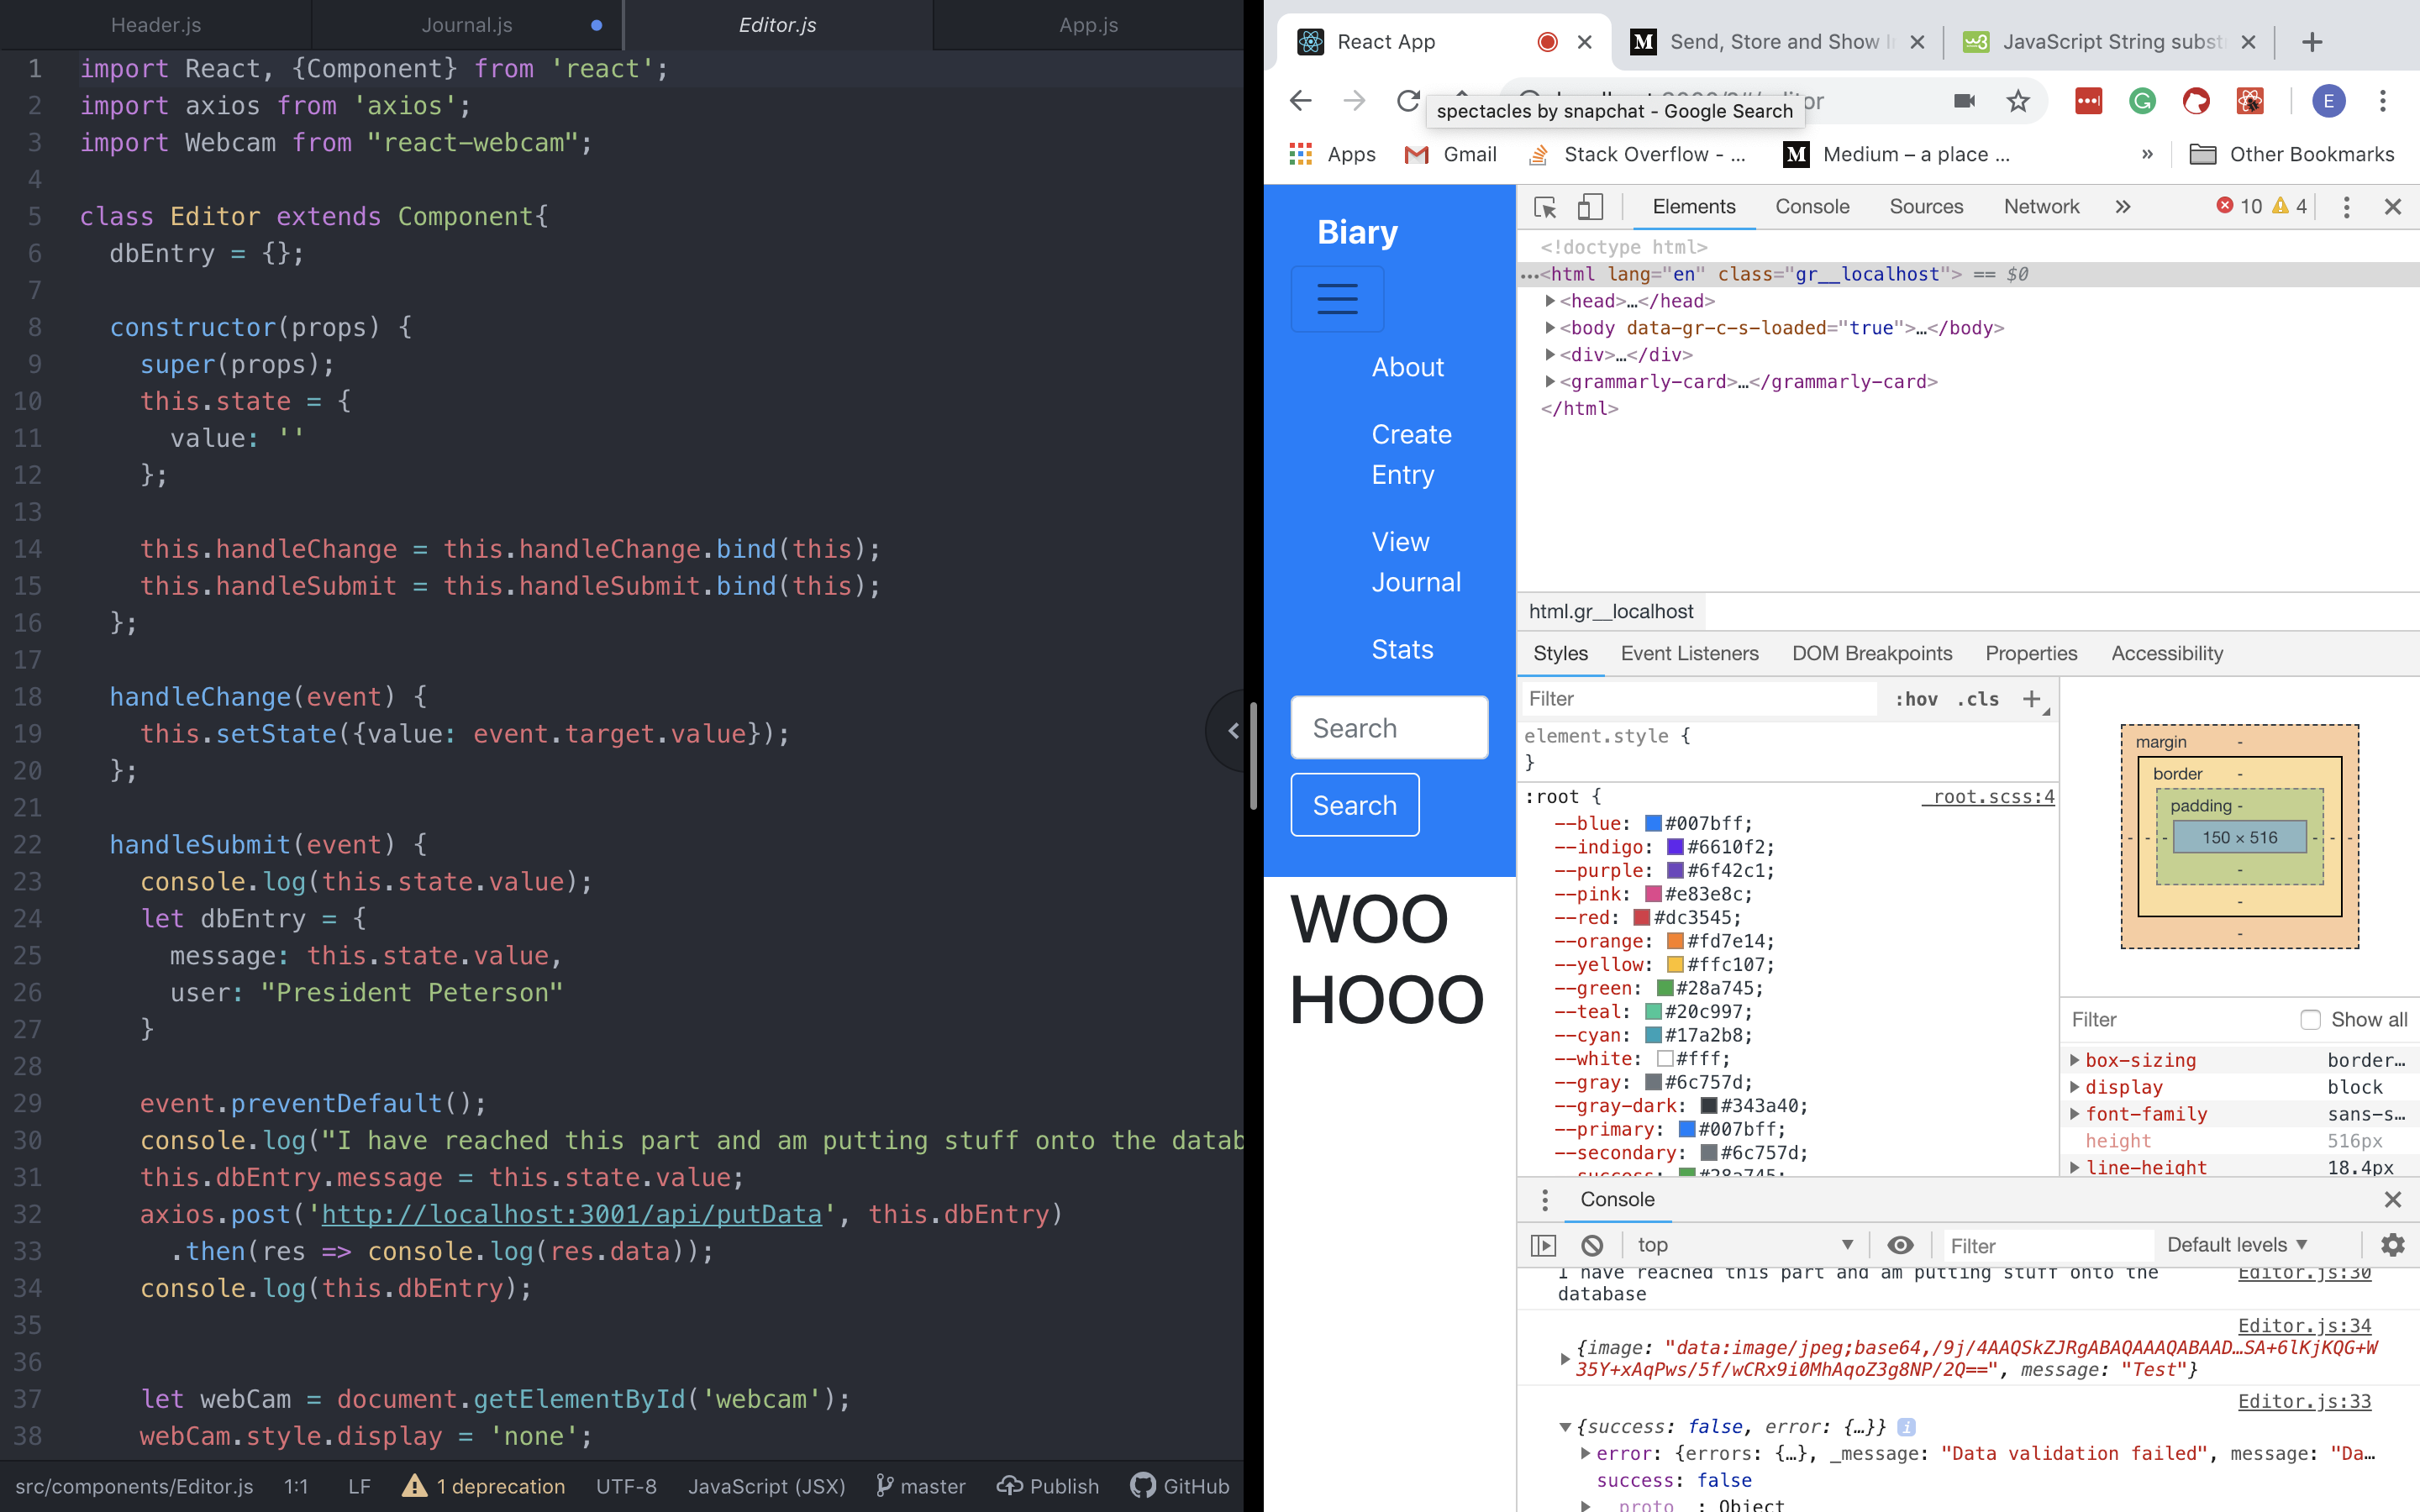Click the clear console icon

[x=1592, y=1245]
